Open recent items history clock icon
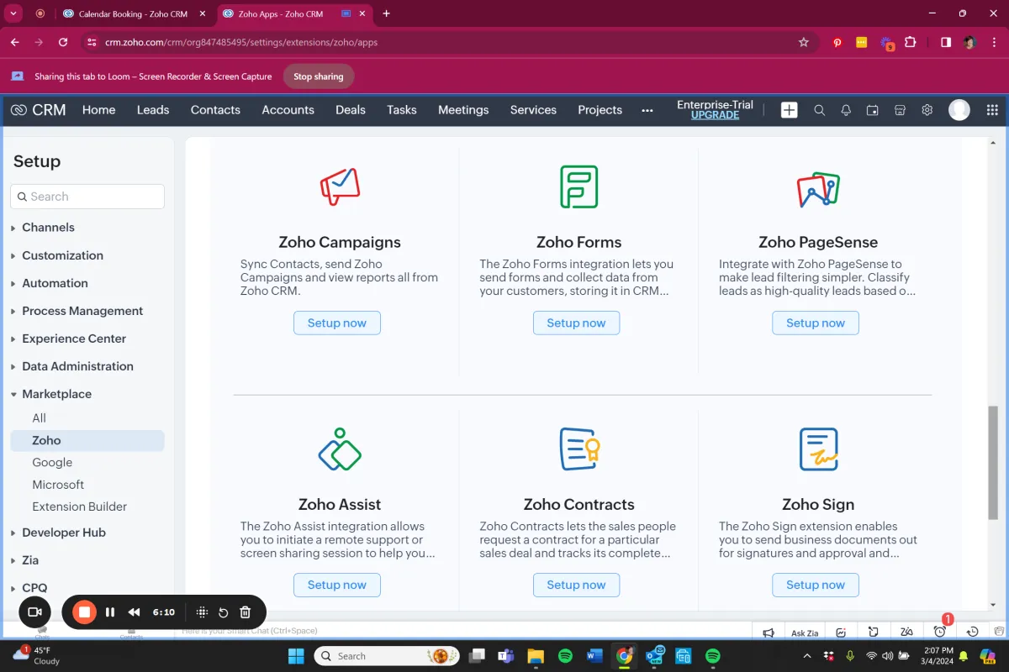Image resolution: width=1009 pixels, height=672 pixels. [973, 633]
